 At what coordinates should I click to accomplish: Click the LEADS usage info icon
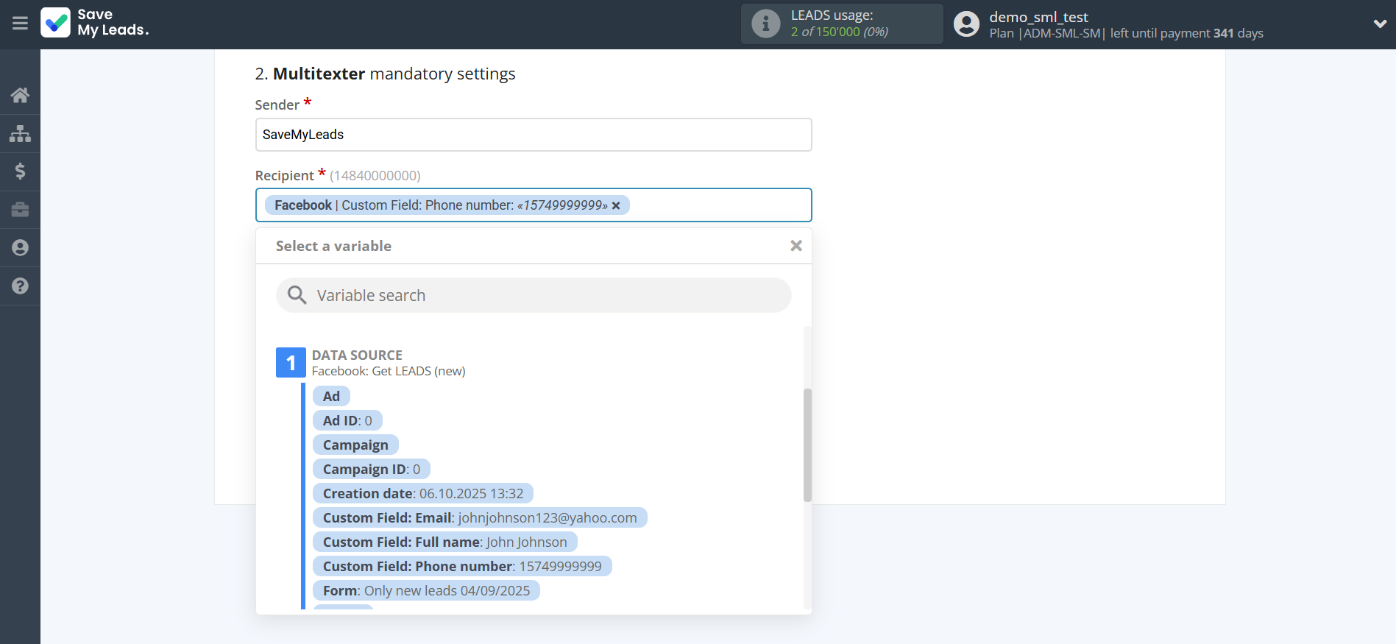pos(765,24)
